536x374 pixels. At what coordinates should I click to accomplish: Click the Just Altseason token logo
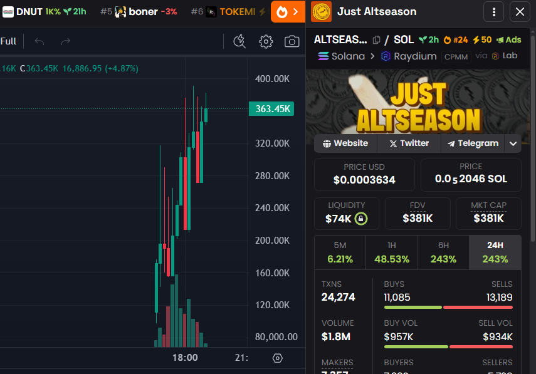point(322,12)
